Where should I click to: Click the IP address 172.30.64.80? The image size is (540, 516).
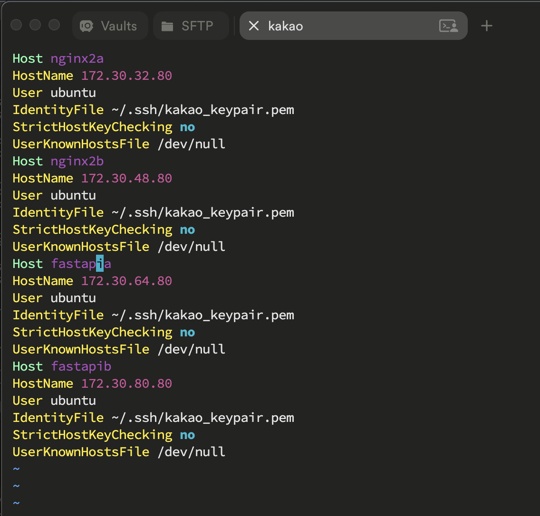point(126,281)
